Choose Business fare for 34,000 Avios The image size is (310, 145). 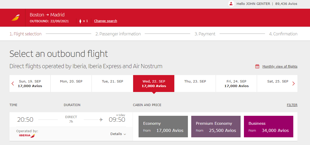point(268,127)
